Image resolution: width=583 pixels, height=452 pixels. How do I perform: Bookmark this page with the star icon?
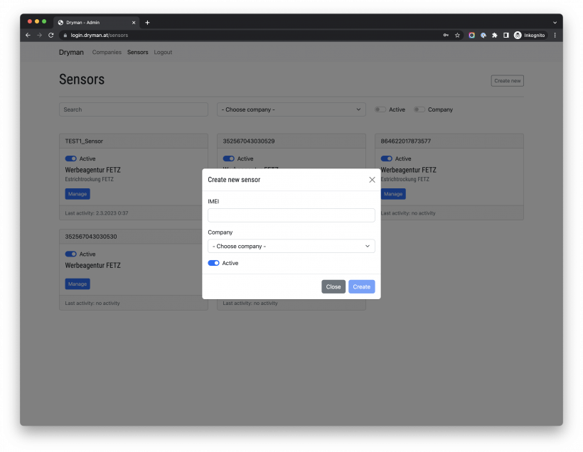tap(457, 35)
